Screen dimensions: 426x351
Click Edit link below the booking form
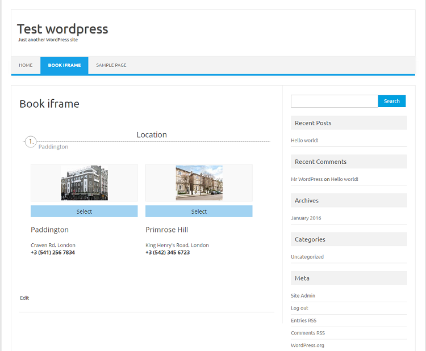tap(24, 298)
